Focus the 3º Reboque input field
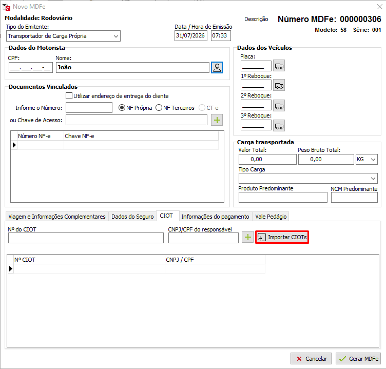This screenshot has height=369, width=386. (256, 126)
